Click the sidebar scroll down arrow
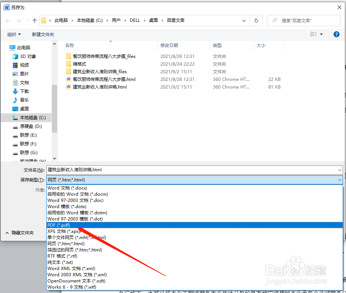The height and width of the screenshot is (293, 346). (x=54, y=159)
